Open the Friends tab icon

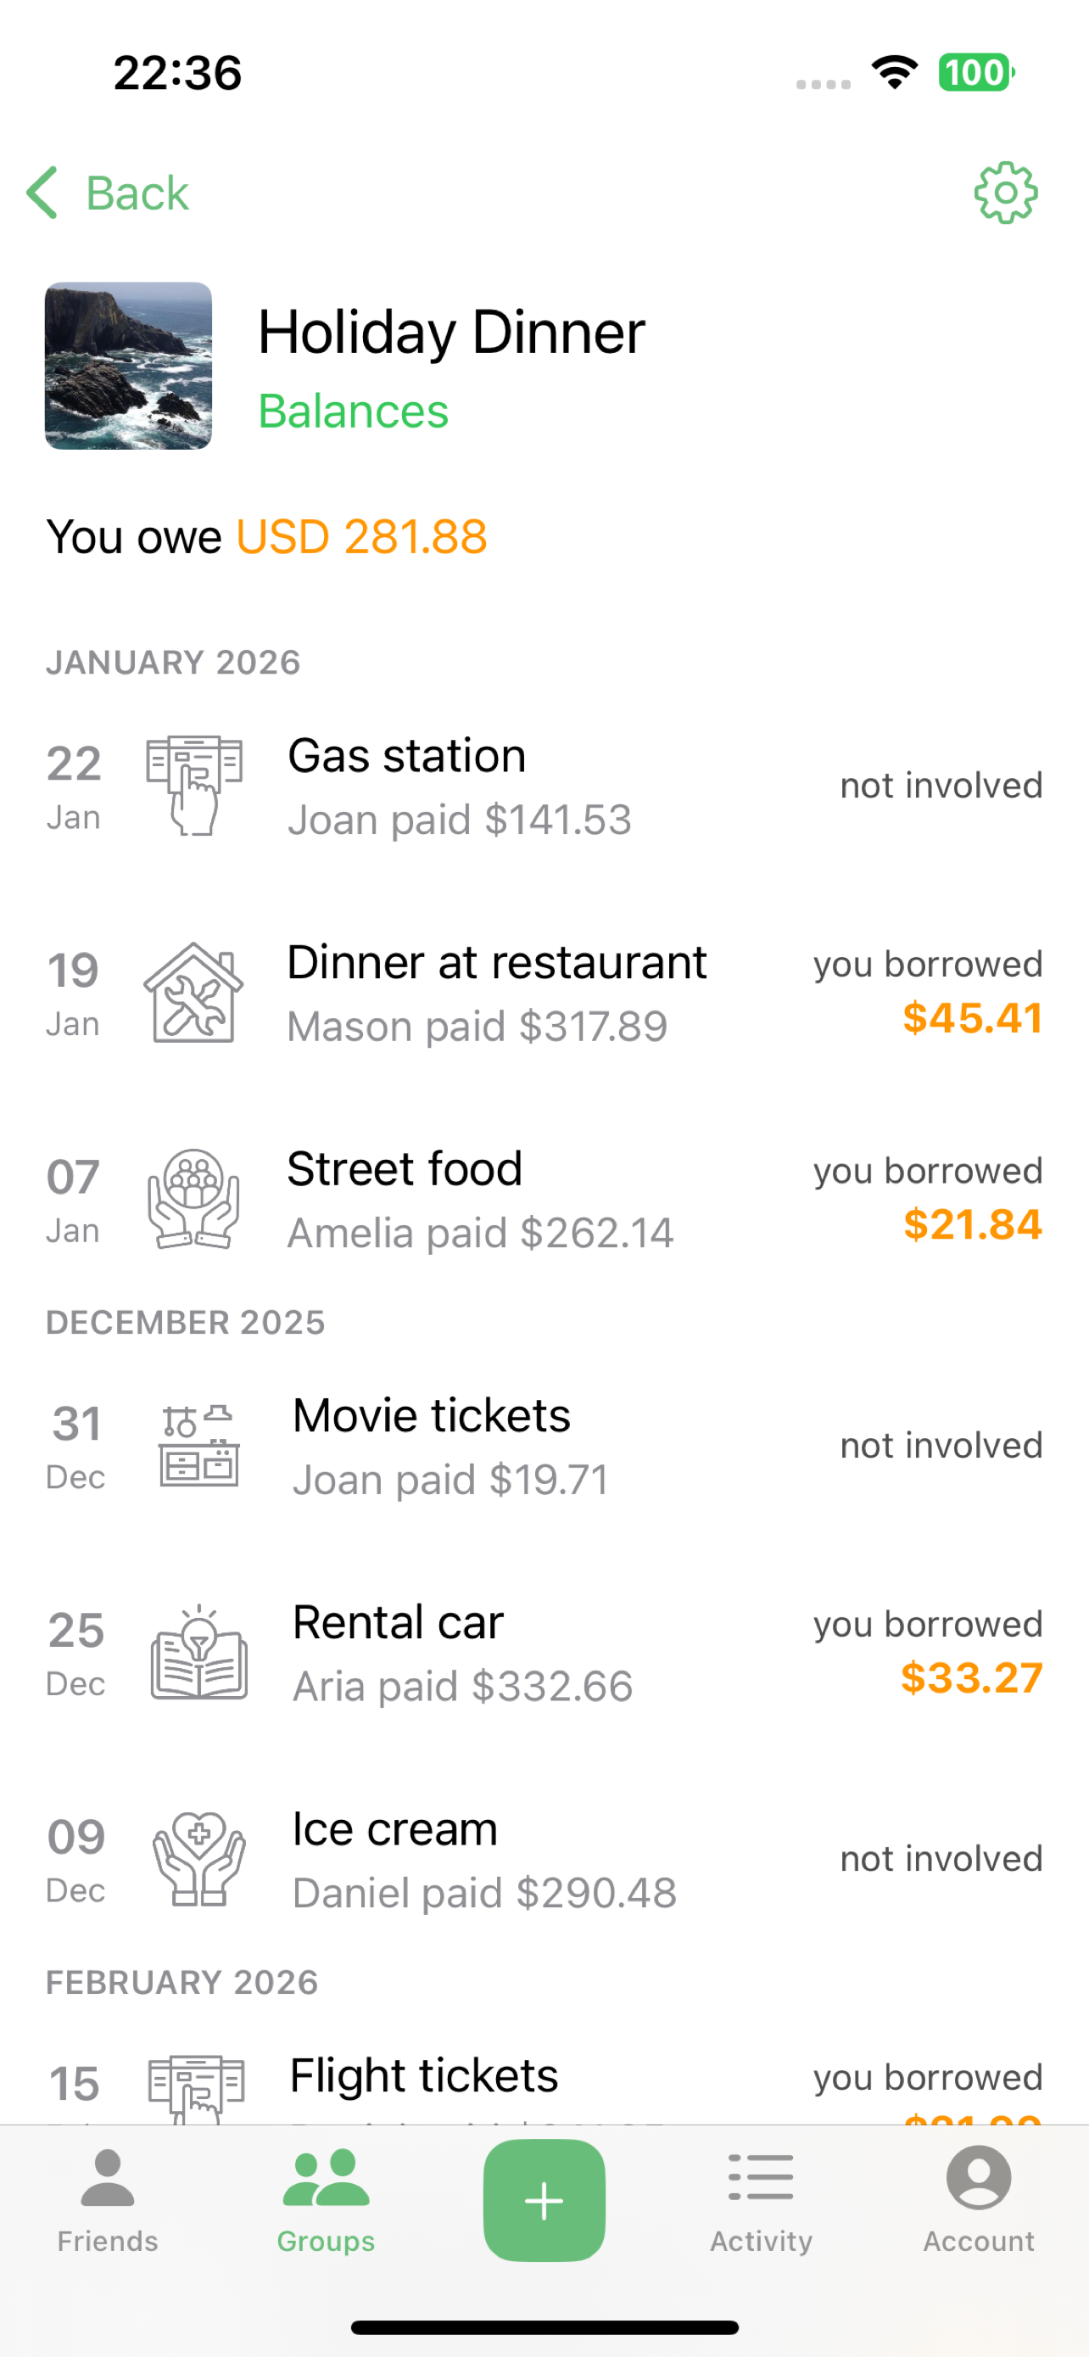pos(108,2178)
